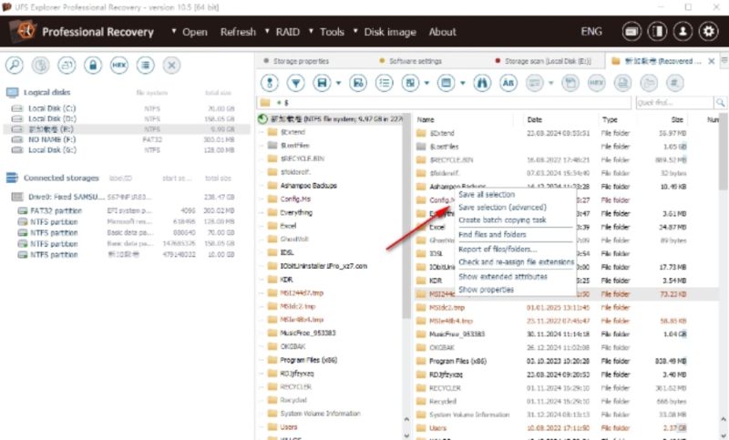The image size is (729, 440).
Task: Switch to the Storage properties tab
Action: click(x=301, y=61)
